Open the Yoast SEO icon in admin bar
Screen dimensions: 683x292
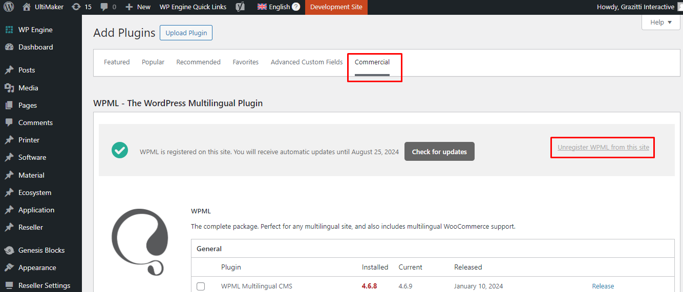(x=240, y=7)
